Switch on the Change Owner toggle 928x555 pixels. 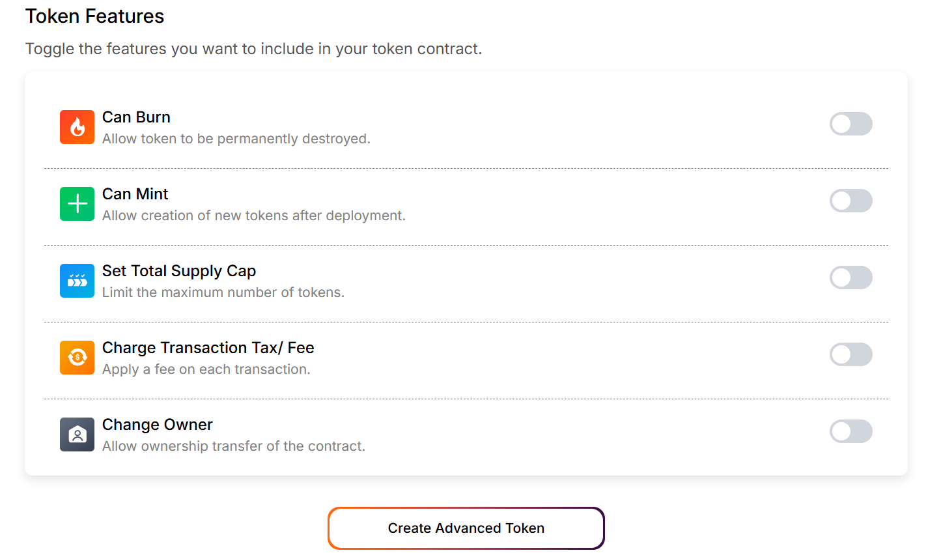851,431
